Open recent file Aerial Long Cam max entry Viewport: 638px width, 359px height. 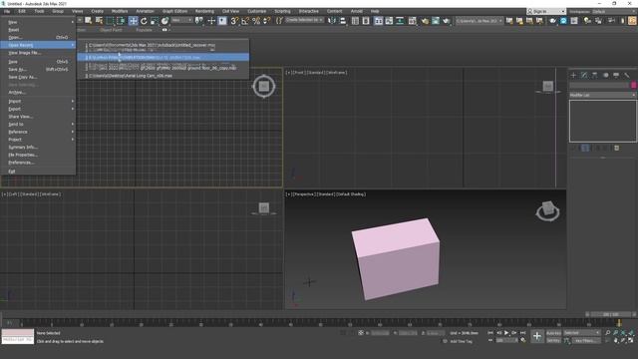pos(162,76)
